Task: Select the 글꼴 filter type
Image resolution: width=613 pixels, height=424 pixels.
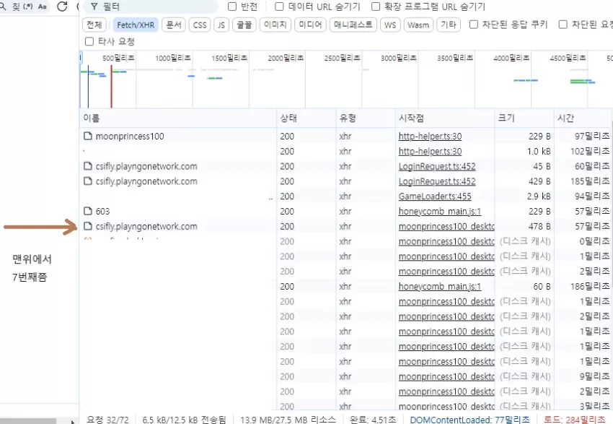Action: pos(244,25)
